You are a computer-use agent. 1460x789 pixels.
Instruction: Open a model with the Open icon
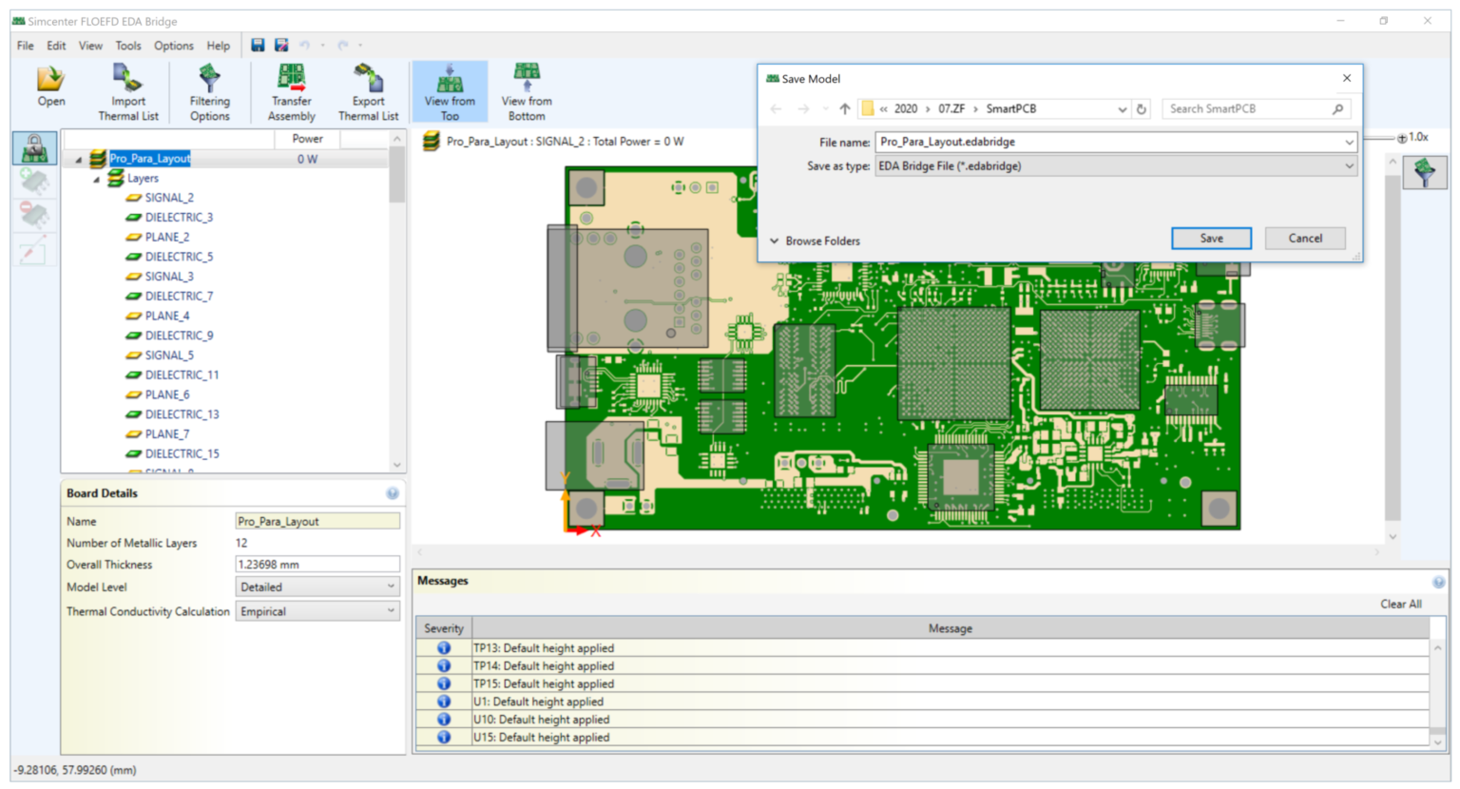pyautogui.click(x=50, y=90)
